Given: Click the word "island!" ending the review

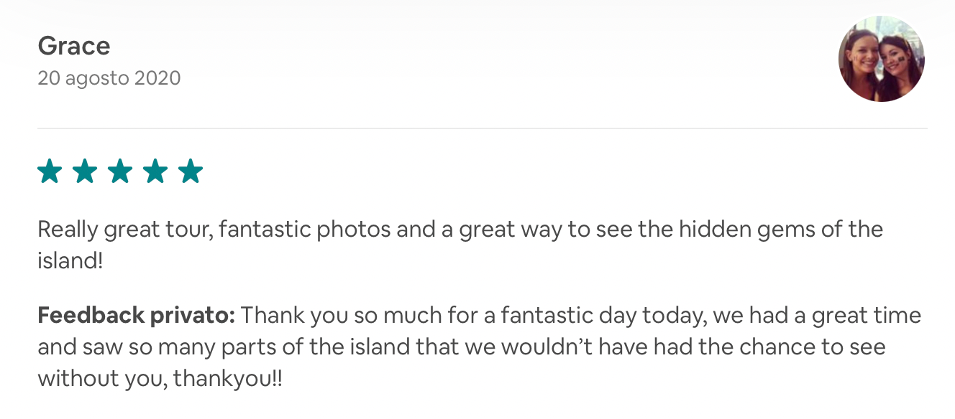Looking at the screenshot, I should coord(70,260).
